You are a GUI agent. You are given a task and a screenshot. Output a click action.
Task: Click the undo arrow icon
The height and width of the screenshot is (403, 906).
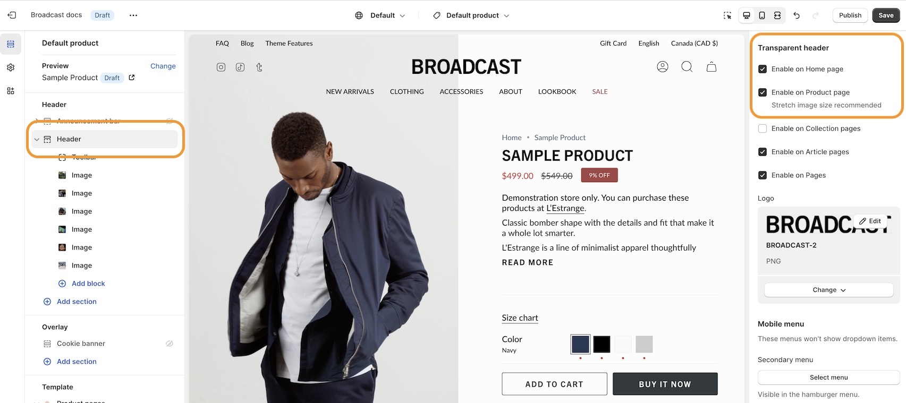point(797,15)
